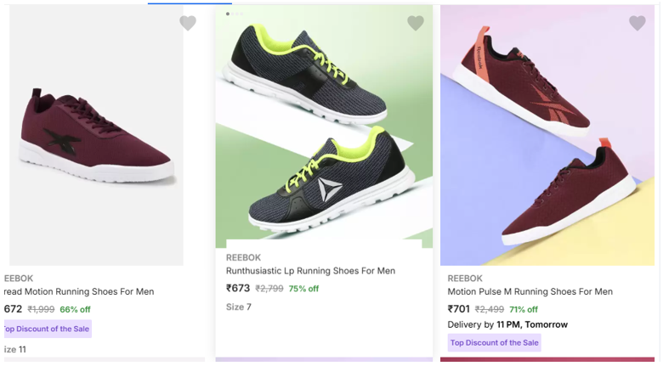
Task: Click the Delivery by 11 PM, Tomorrow text
Action: (507, 324)
